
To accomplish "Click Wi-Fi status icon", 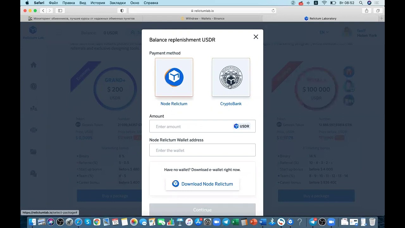I will coord(324,3).
